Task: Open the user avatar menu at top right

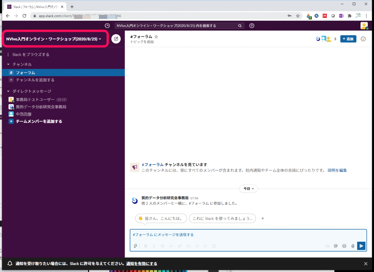Action: point(364,26)
